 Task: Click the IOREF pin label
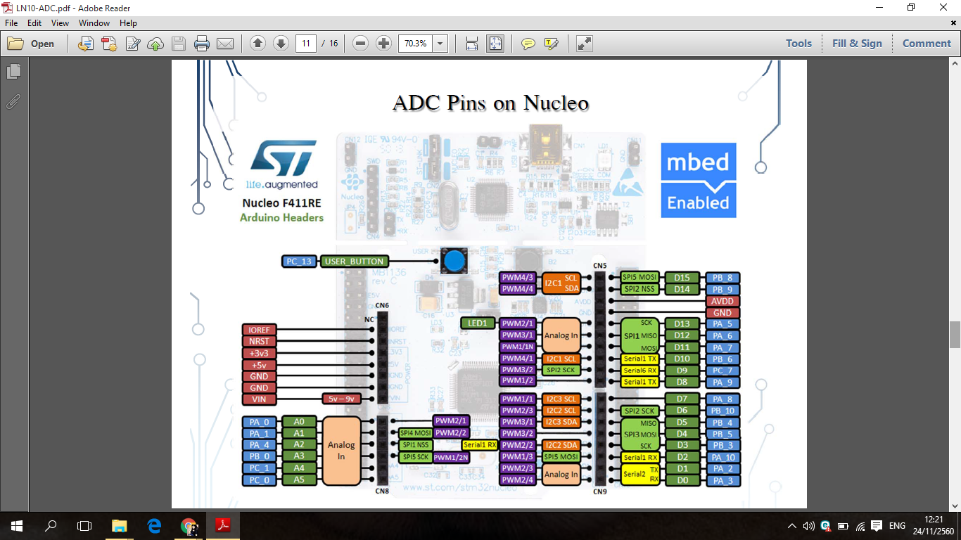[x=259, y=330]
